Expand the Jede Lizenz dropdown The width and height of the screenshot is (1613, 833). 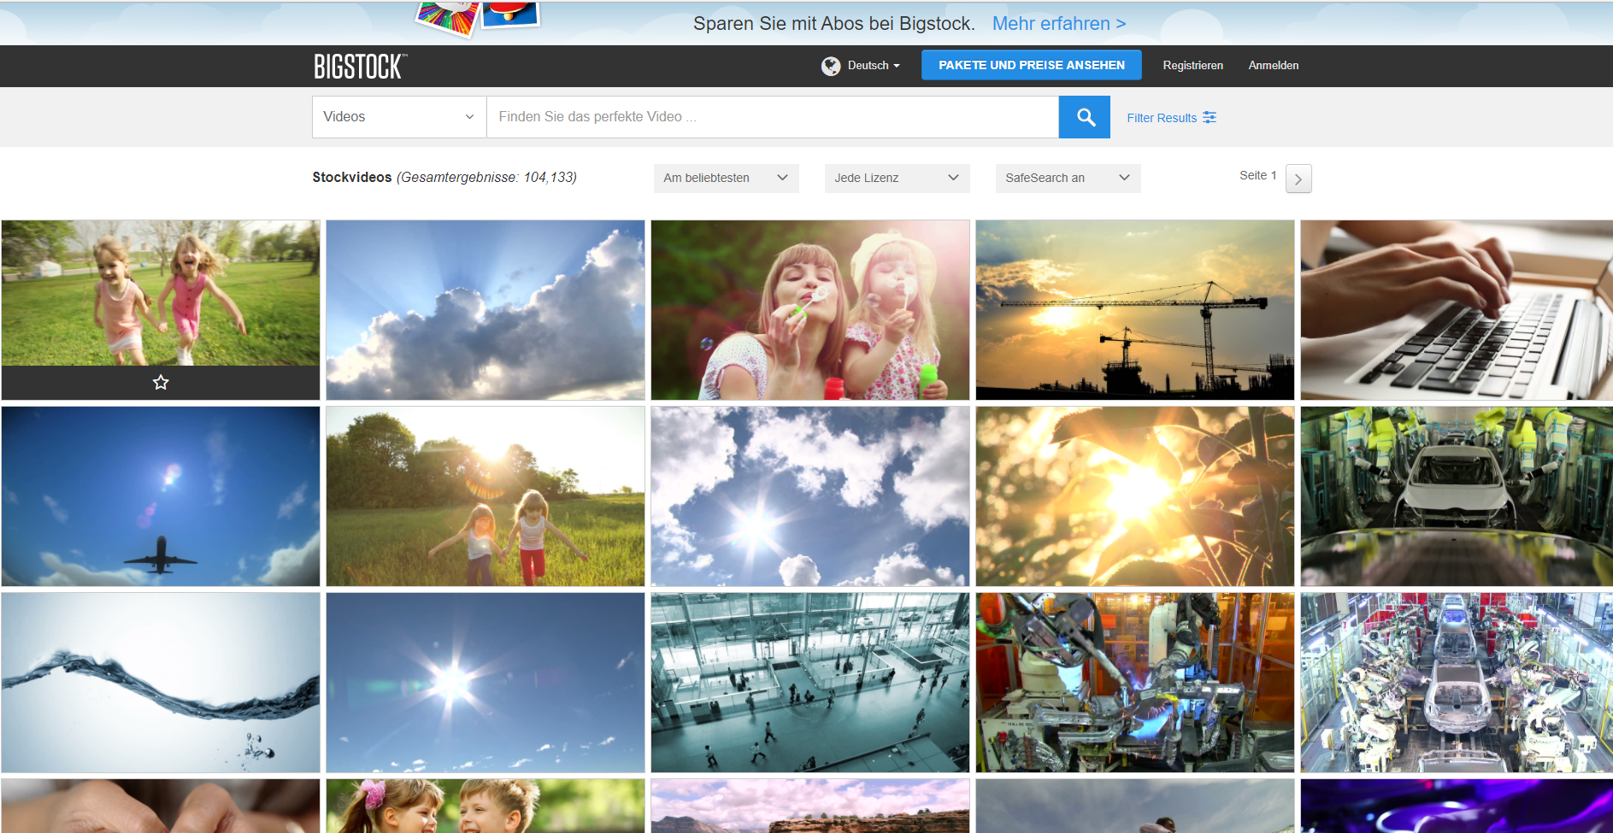[x=897, y=178]
